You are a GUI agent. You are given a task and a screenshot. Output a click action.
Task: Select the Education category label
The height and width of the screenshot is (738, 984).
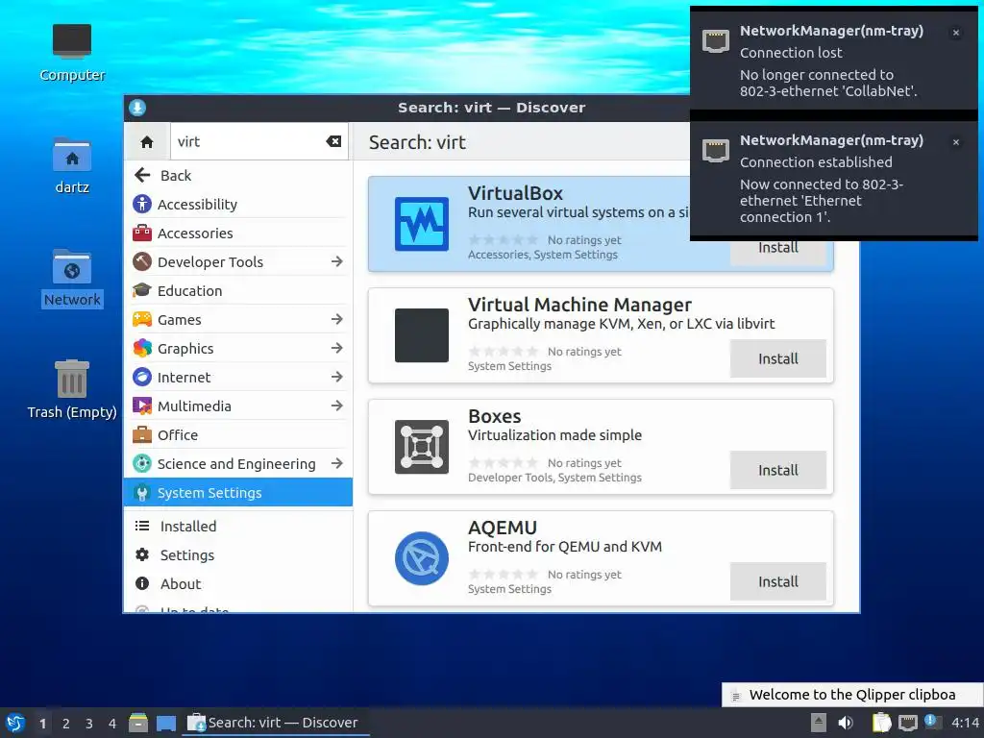coord(189,290)
